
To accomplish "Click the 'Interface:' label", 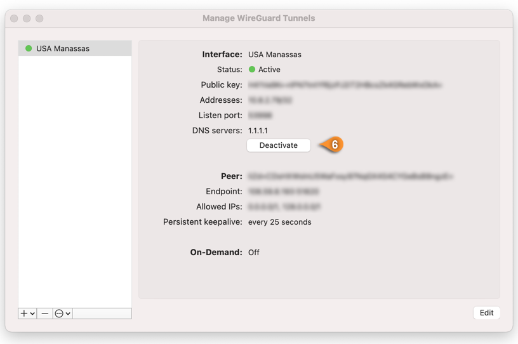I will pyautogui.click(x=222, y=55).
